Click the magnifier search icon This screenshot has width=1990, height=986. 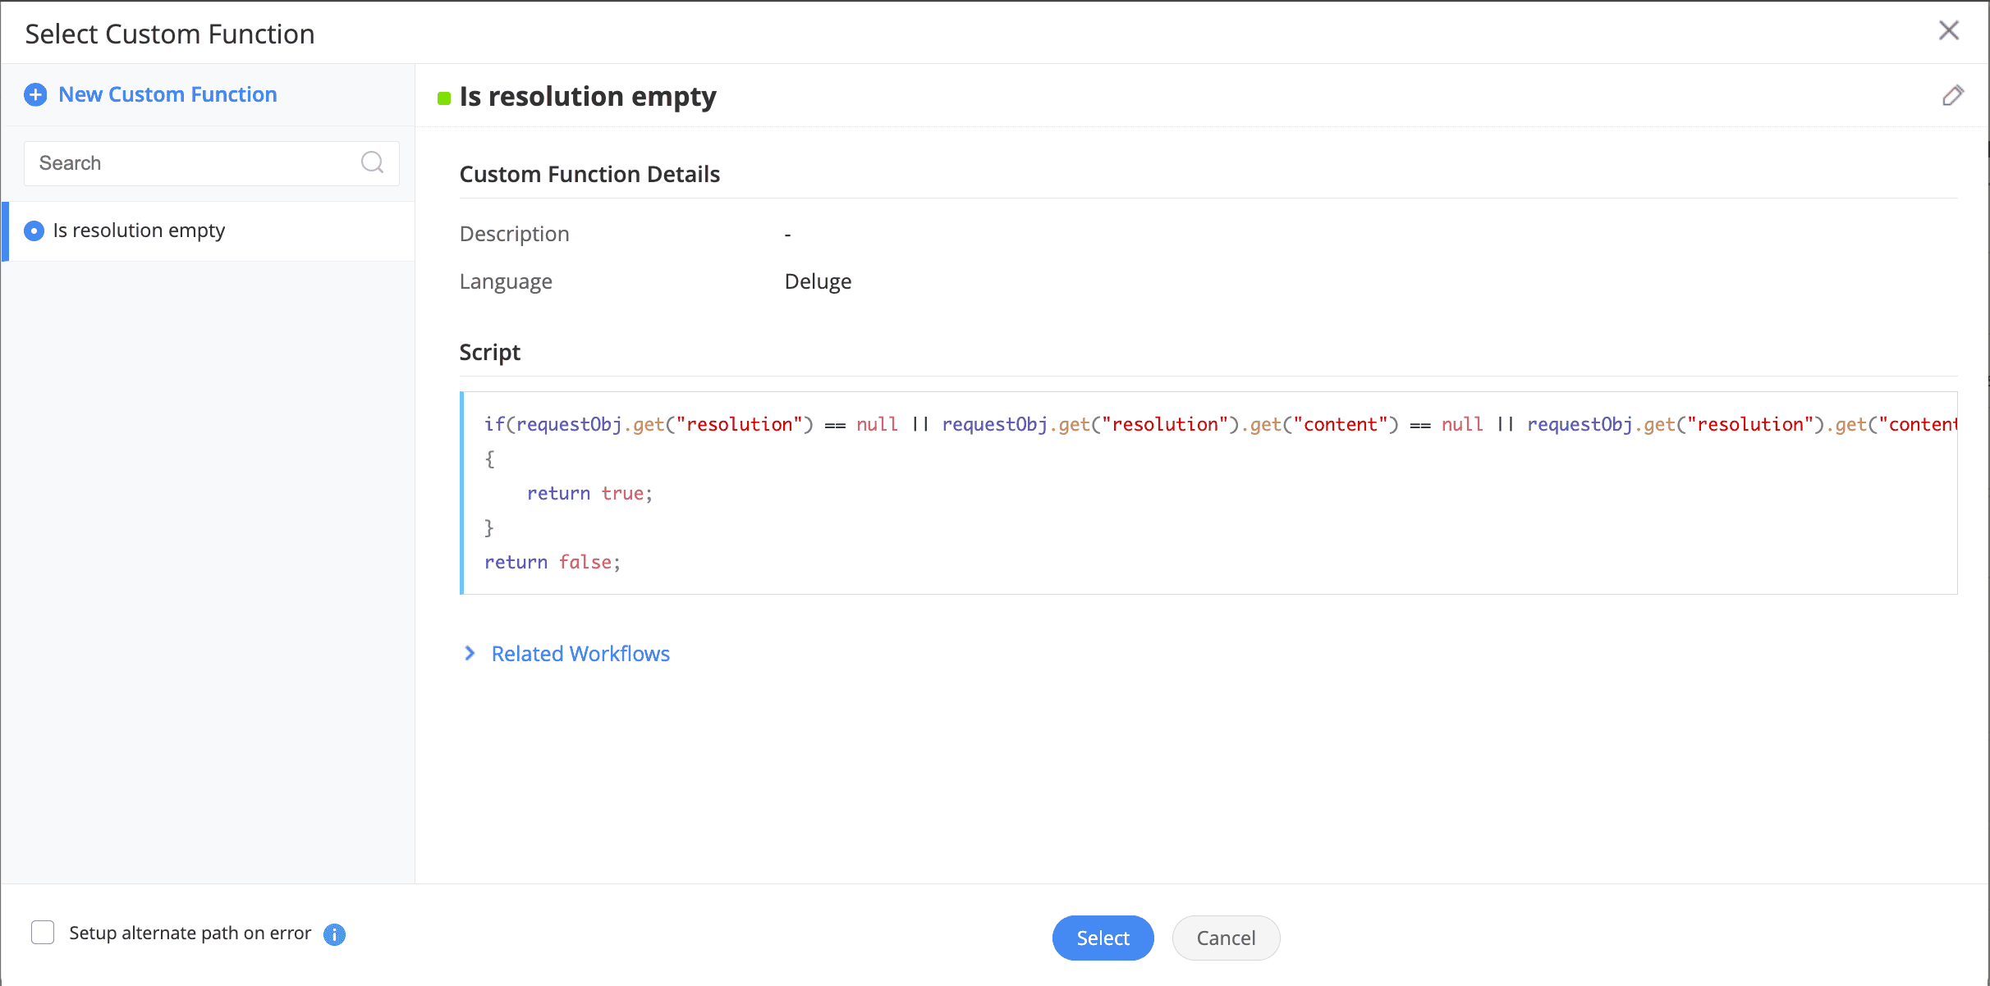point(372,162)
